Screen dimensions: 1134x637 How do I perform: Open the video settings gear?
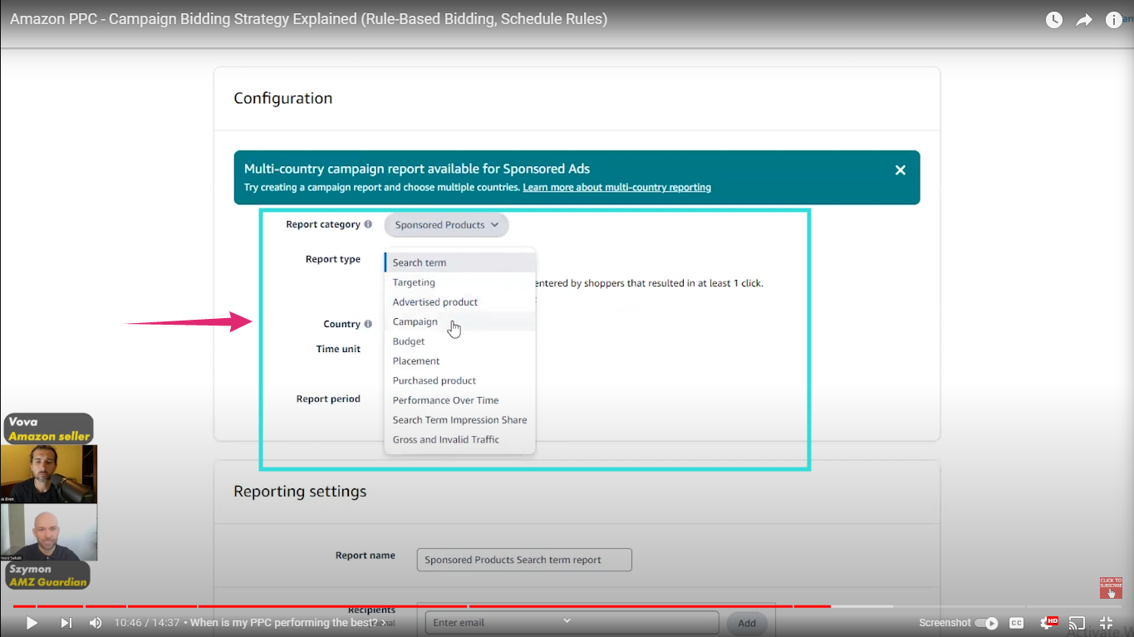(x=1047, y=623)
